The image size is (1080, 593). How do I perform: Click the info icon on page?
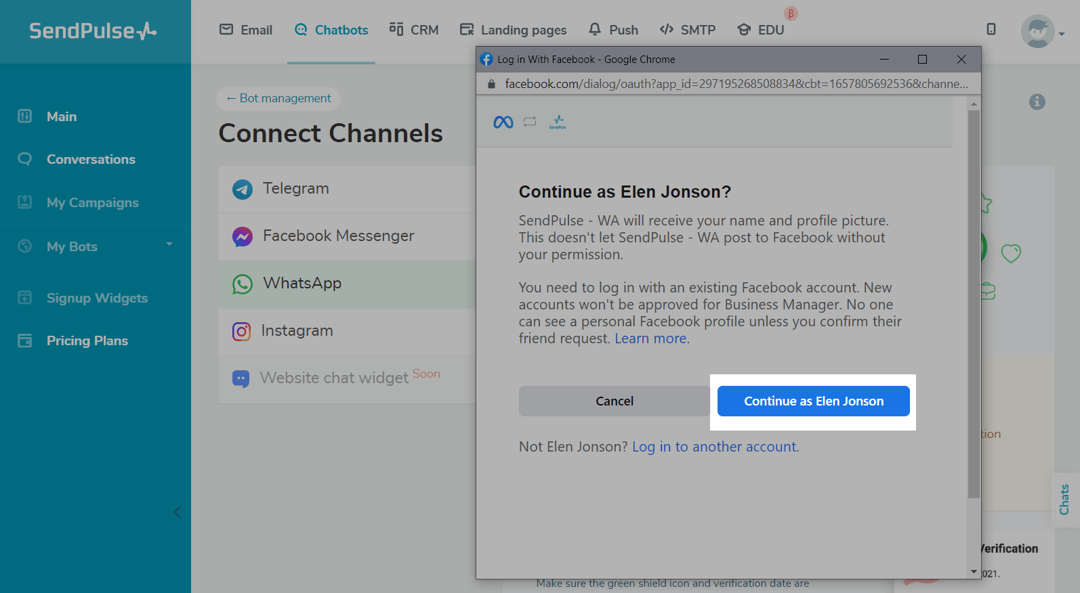click(x=1037, y=102)
